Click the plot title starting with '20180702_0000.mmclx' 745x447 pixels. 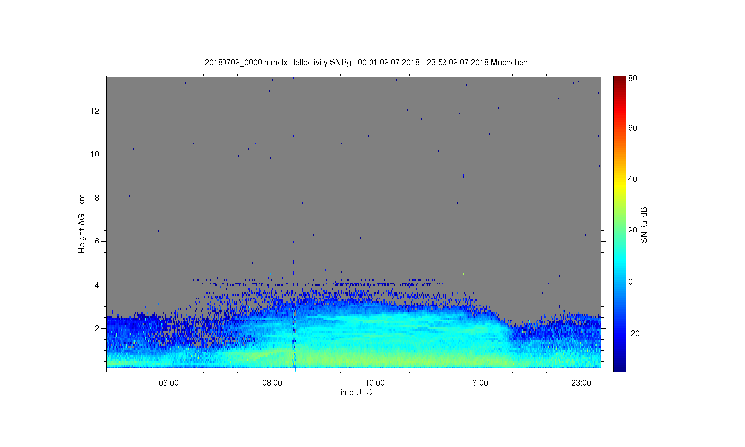366,63
